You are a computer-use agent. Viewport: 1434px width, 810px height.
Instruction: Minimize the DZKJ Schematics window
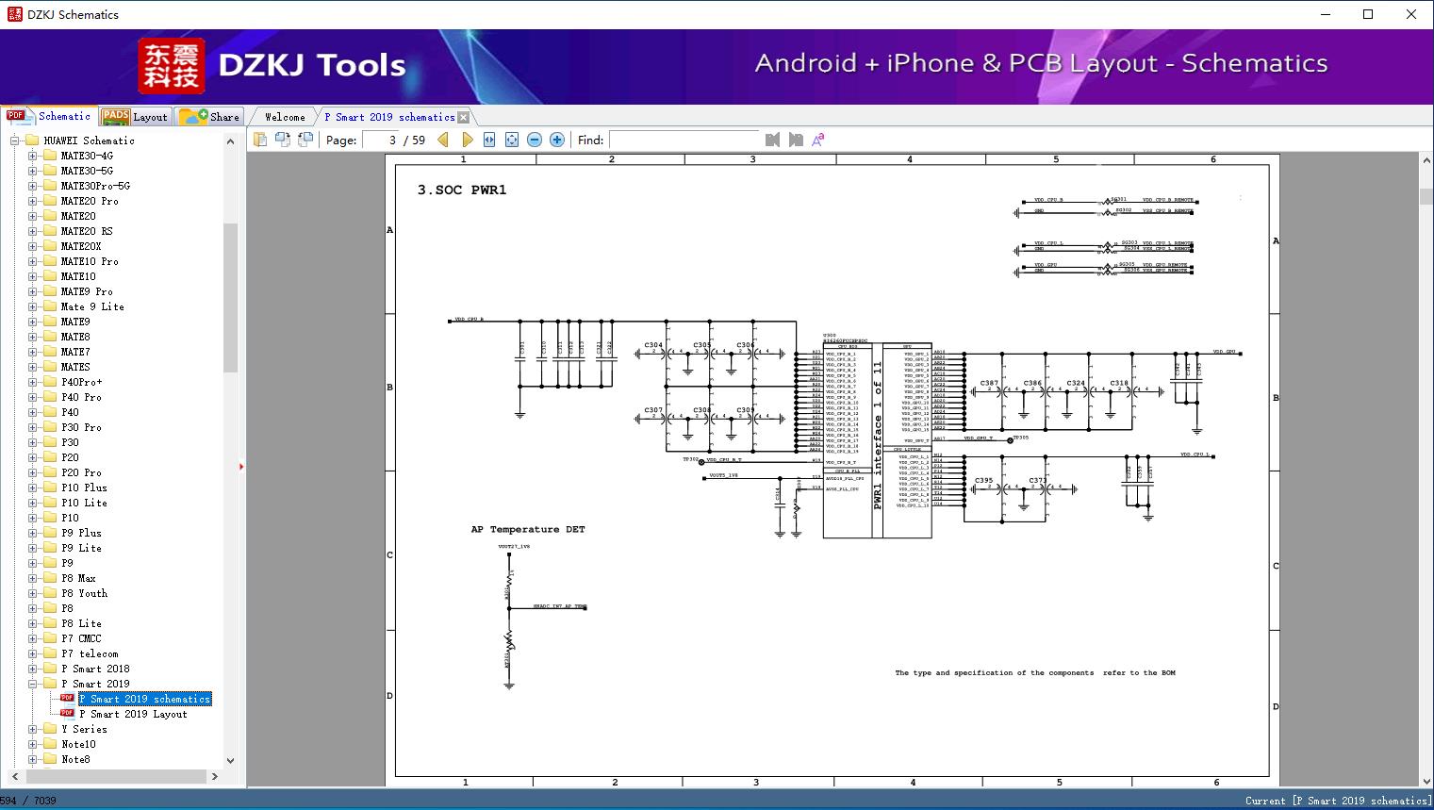tap(1325, 14)
